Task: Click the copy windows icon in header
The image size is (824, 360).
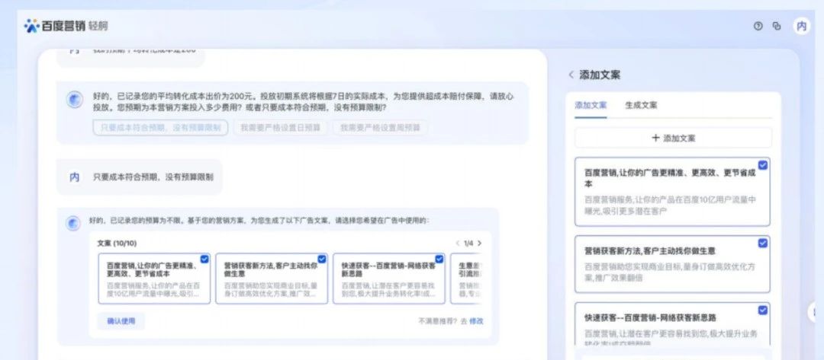Action: click(x=776, y=26)
